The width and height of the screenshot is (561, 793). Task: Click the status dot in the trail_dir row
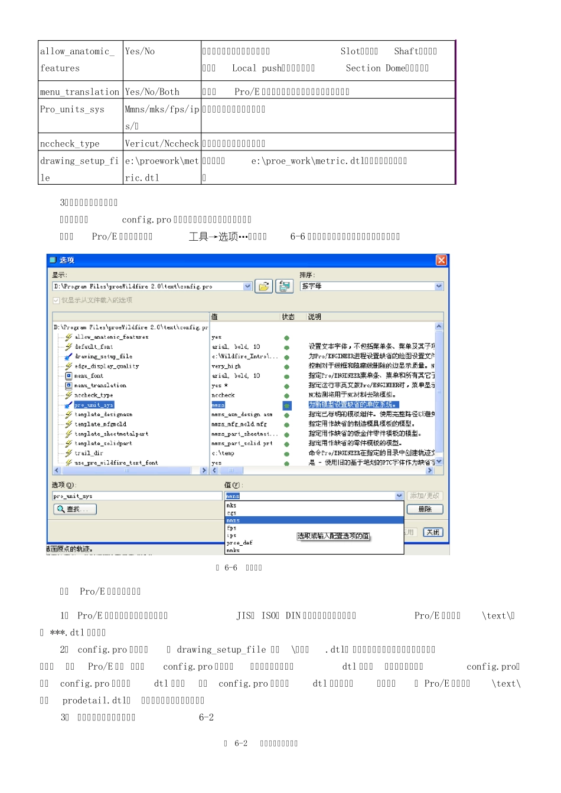point(287,454)
